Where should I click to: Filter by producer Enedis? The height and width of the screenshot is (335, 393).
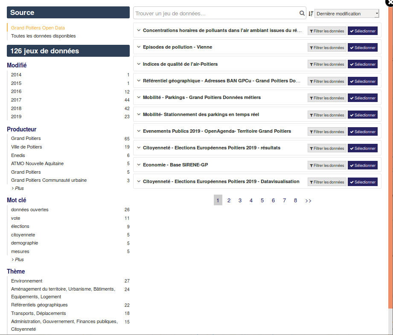coord(70,155)
